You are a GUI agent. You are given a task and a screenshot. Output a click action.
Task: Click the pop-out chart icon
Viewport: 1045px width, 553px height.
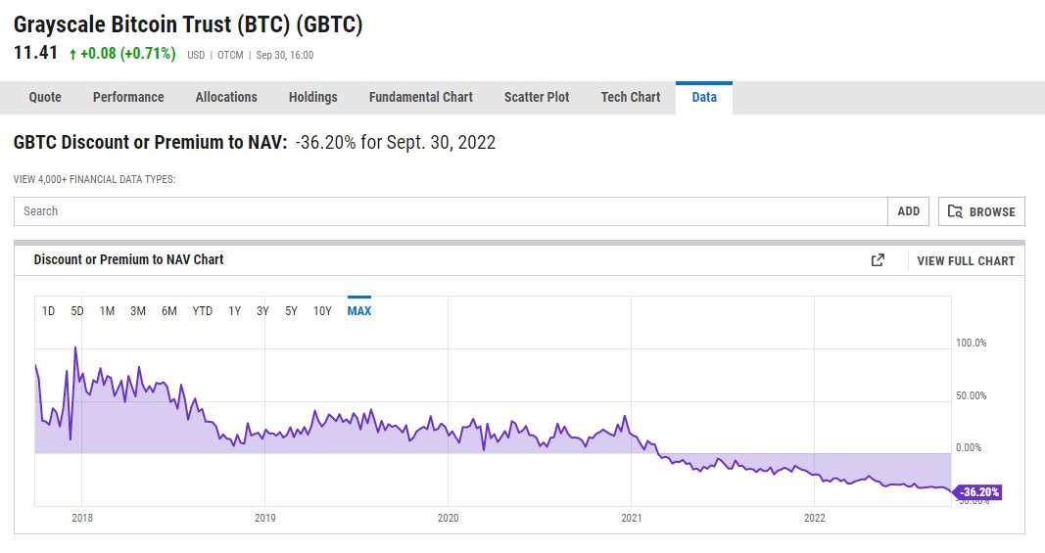coord(878,260)
